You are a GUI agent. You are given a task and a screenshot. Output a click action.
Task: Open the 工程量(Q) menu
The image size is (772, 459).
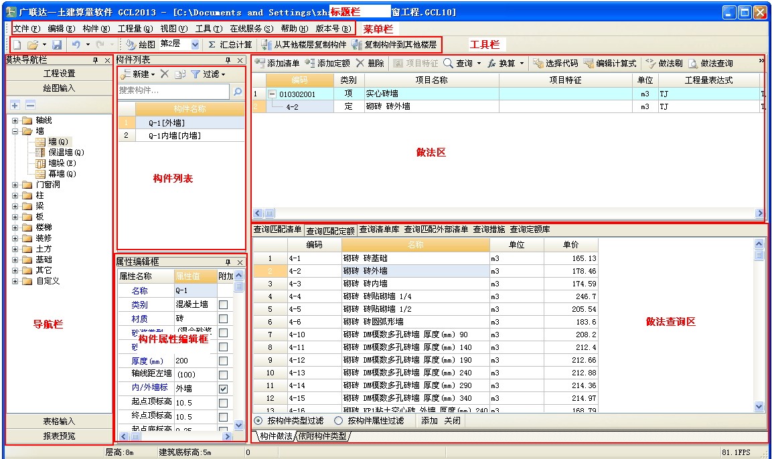point(135,29)
